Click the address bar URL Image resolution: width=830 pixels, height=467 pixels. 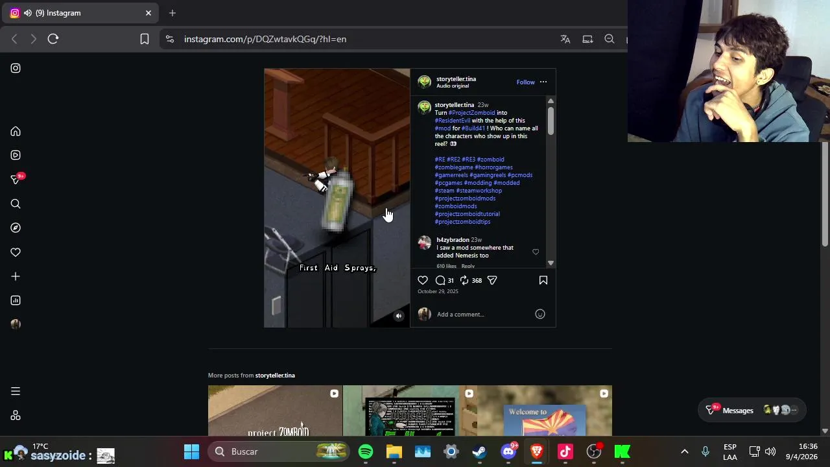pyautogui.click(x=265, y=39)
